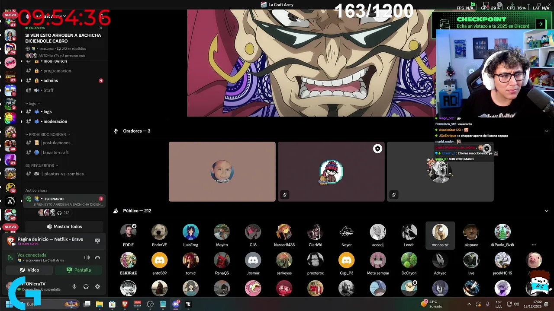Click muted mic indicator on middle speaker tile
This screenshot has height=311, width=554.
point(285,195)
